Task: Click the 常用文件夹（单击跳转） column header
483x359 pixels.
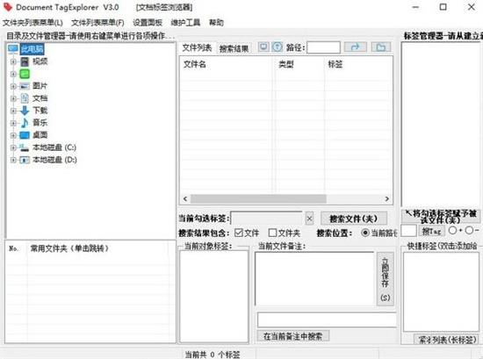Action: click(x=98, y=248)
